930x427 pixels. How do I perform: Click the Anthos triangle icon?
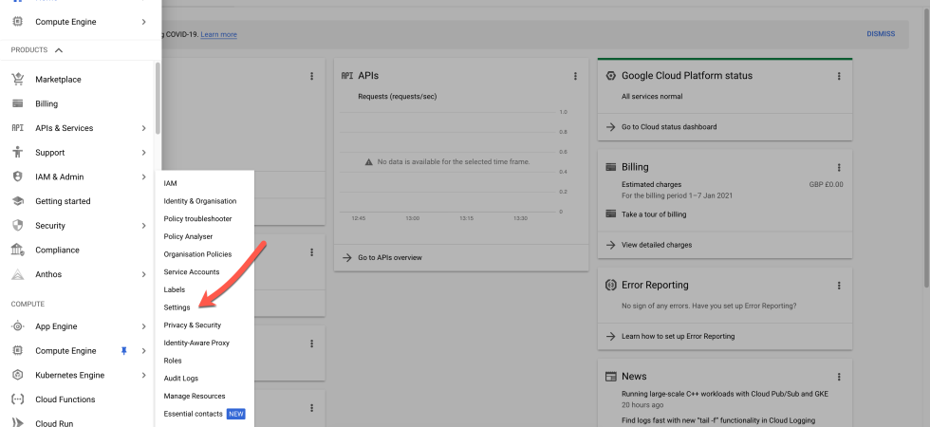point(18,274)
